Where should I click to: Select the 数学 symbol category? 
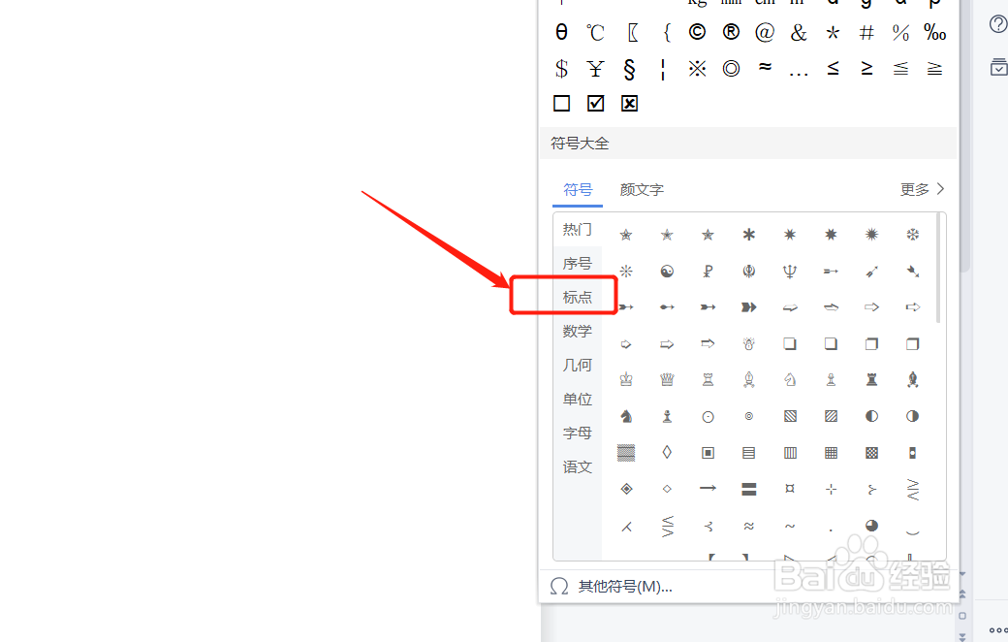click(578, 332)
